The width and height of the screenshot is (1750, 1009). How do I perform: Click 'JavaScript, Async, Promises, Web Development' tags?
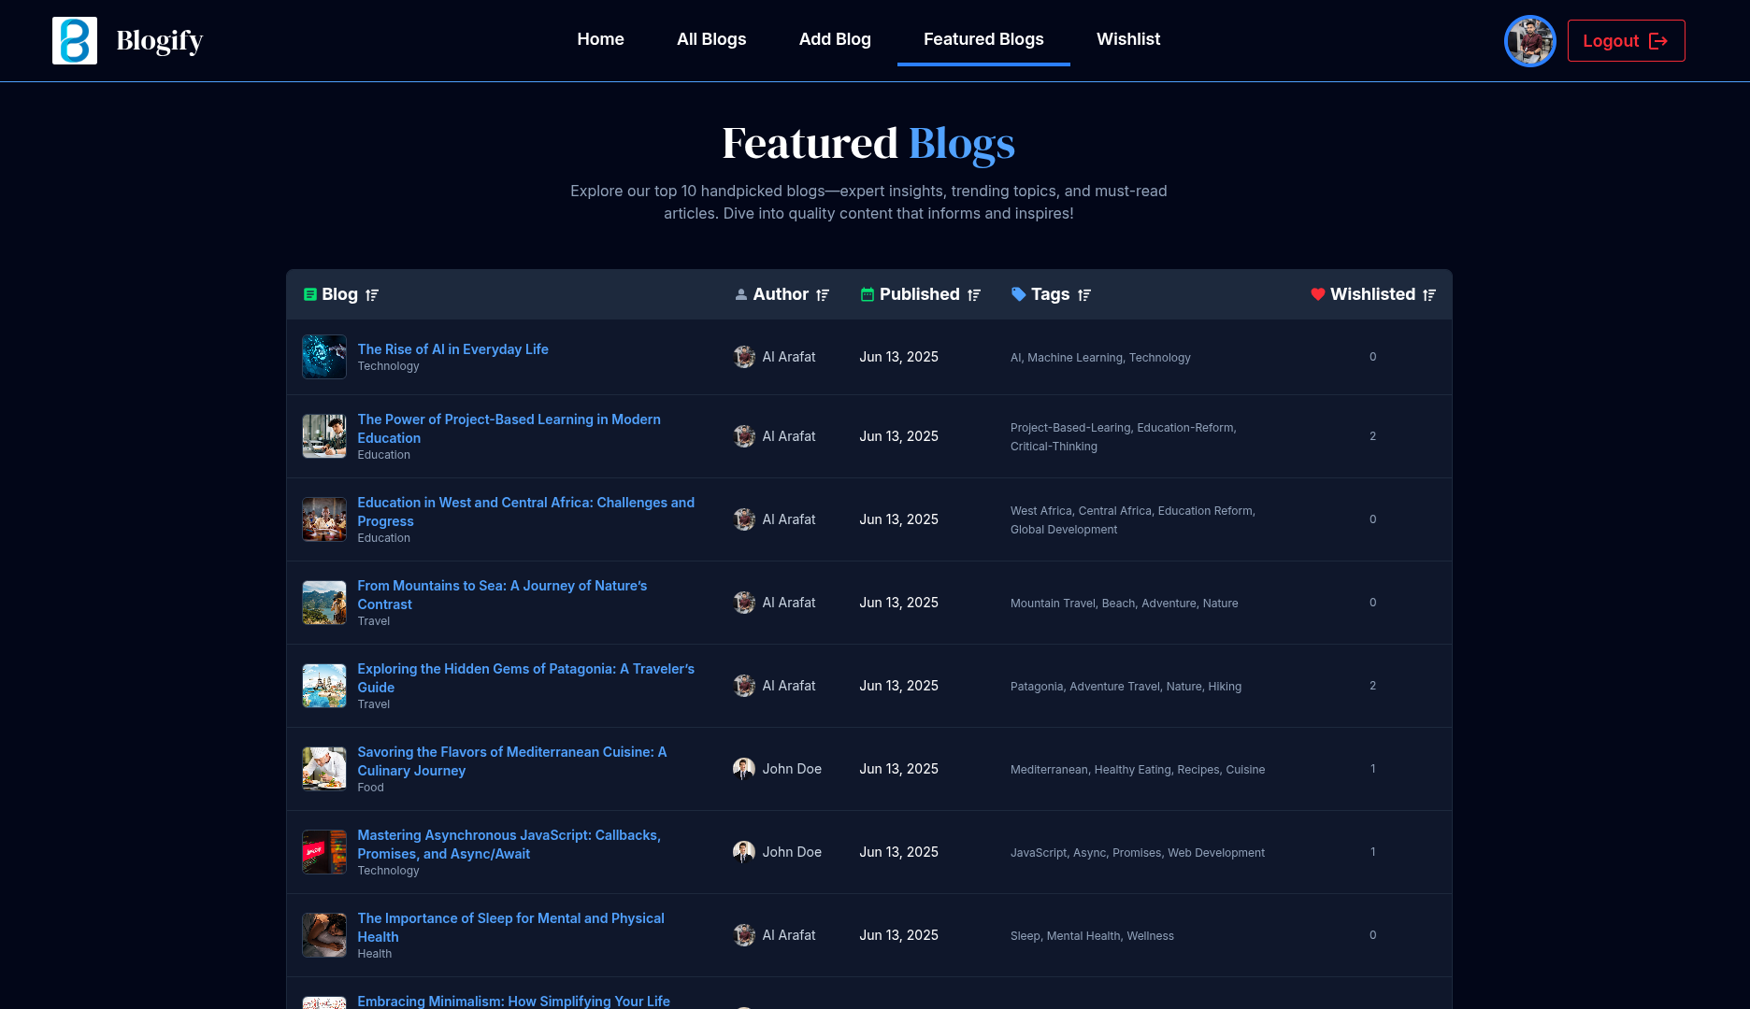tap(1138, 853)
